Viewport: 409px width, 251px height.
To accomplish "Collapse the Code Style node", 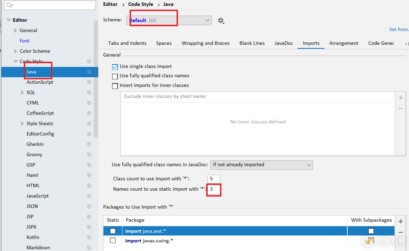I will coord(16,61).
